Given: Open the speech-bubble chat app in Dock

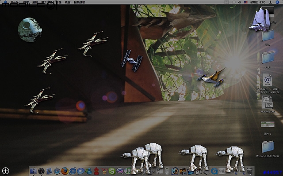Looking at the screenshot, I should click(x=120, y=171).
